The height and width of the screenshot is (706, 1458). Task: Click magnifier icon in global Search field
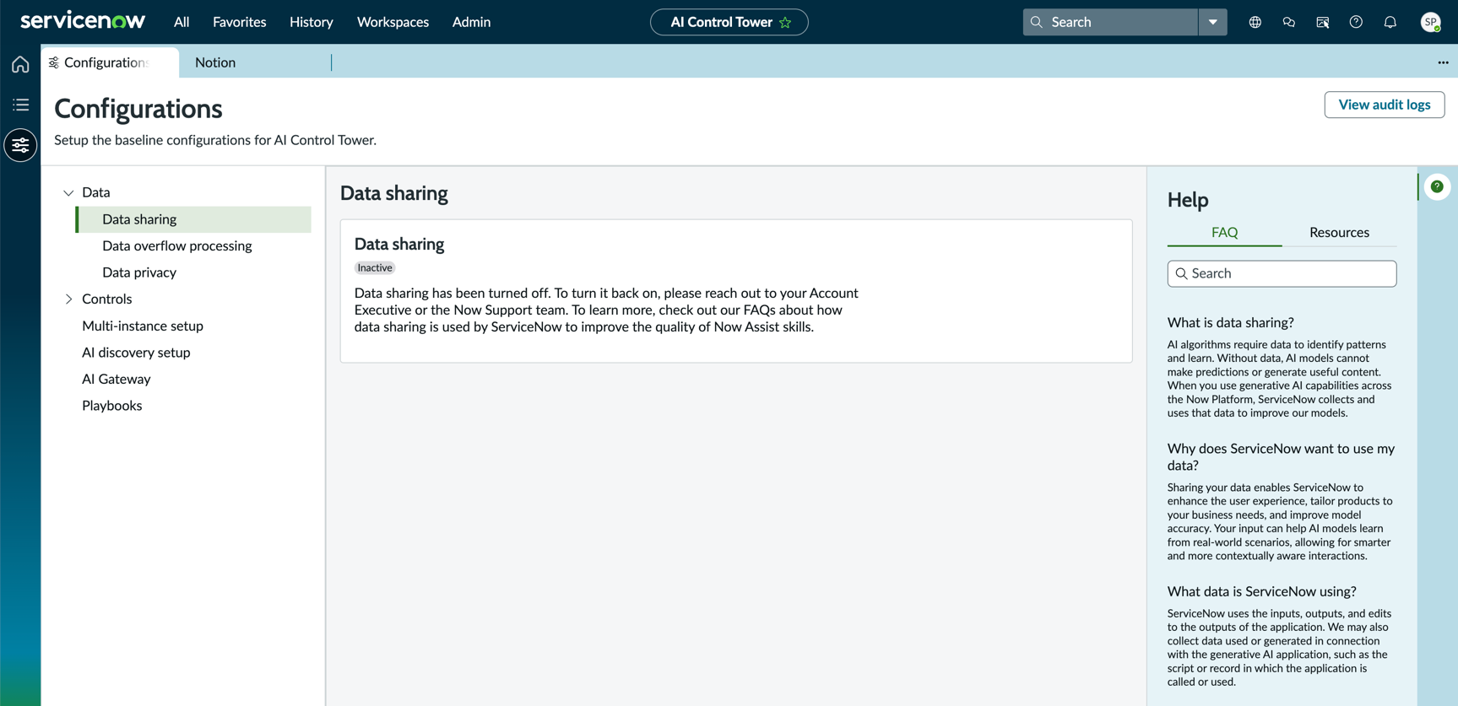pos(1037,22)
